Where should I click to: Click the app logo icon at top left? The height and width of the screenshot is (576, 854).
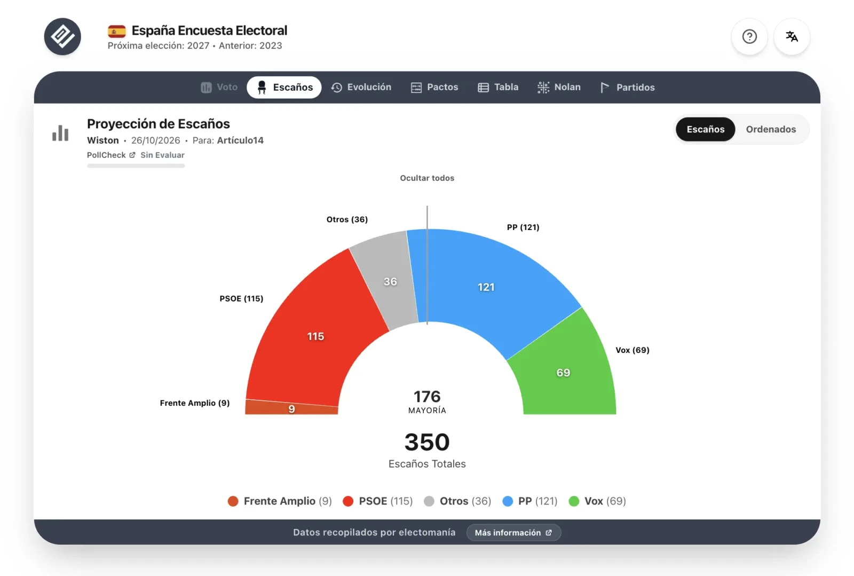pos(62,37)
